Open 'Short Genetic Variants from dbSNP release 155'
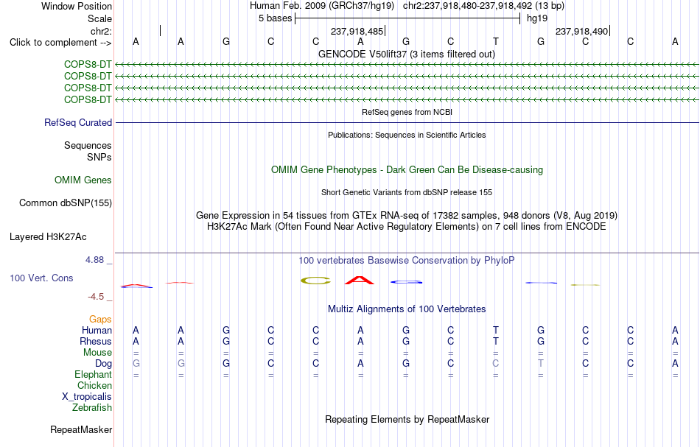The image size is (700, 447). (x=407, y=192)
